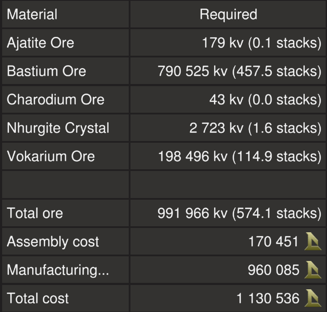Click the currency icon beside Manufacturing value
The image size is (327, 312).
click(x=313, y=270)
